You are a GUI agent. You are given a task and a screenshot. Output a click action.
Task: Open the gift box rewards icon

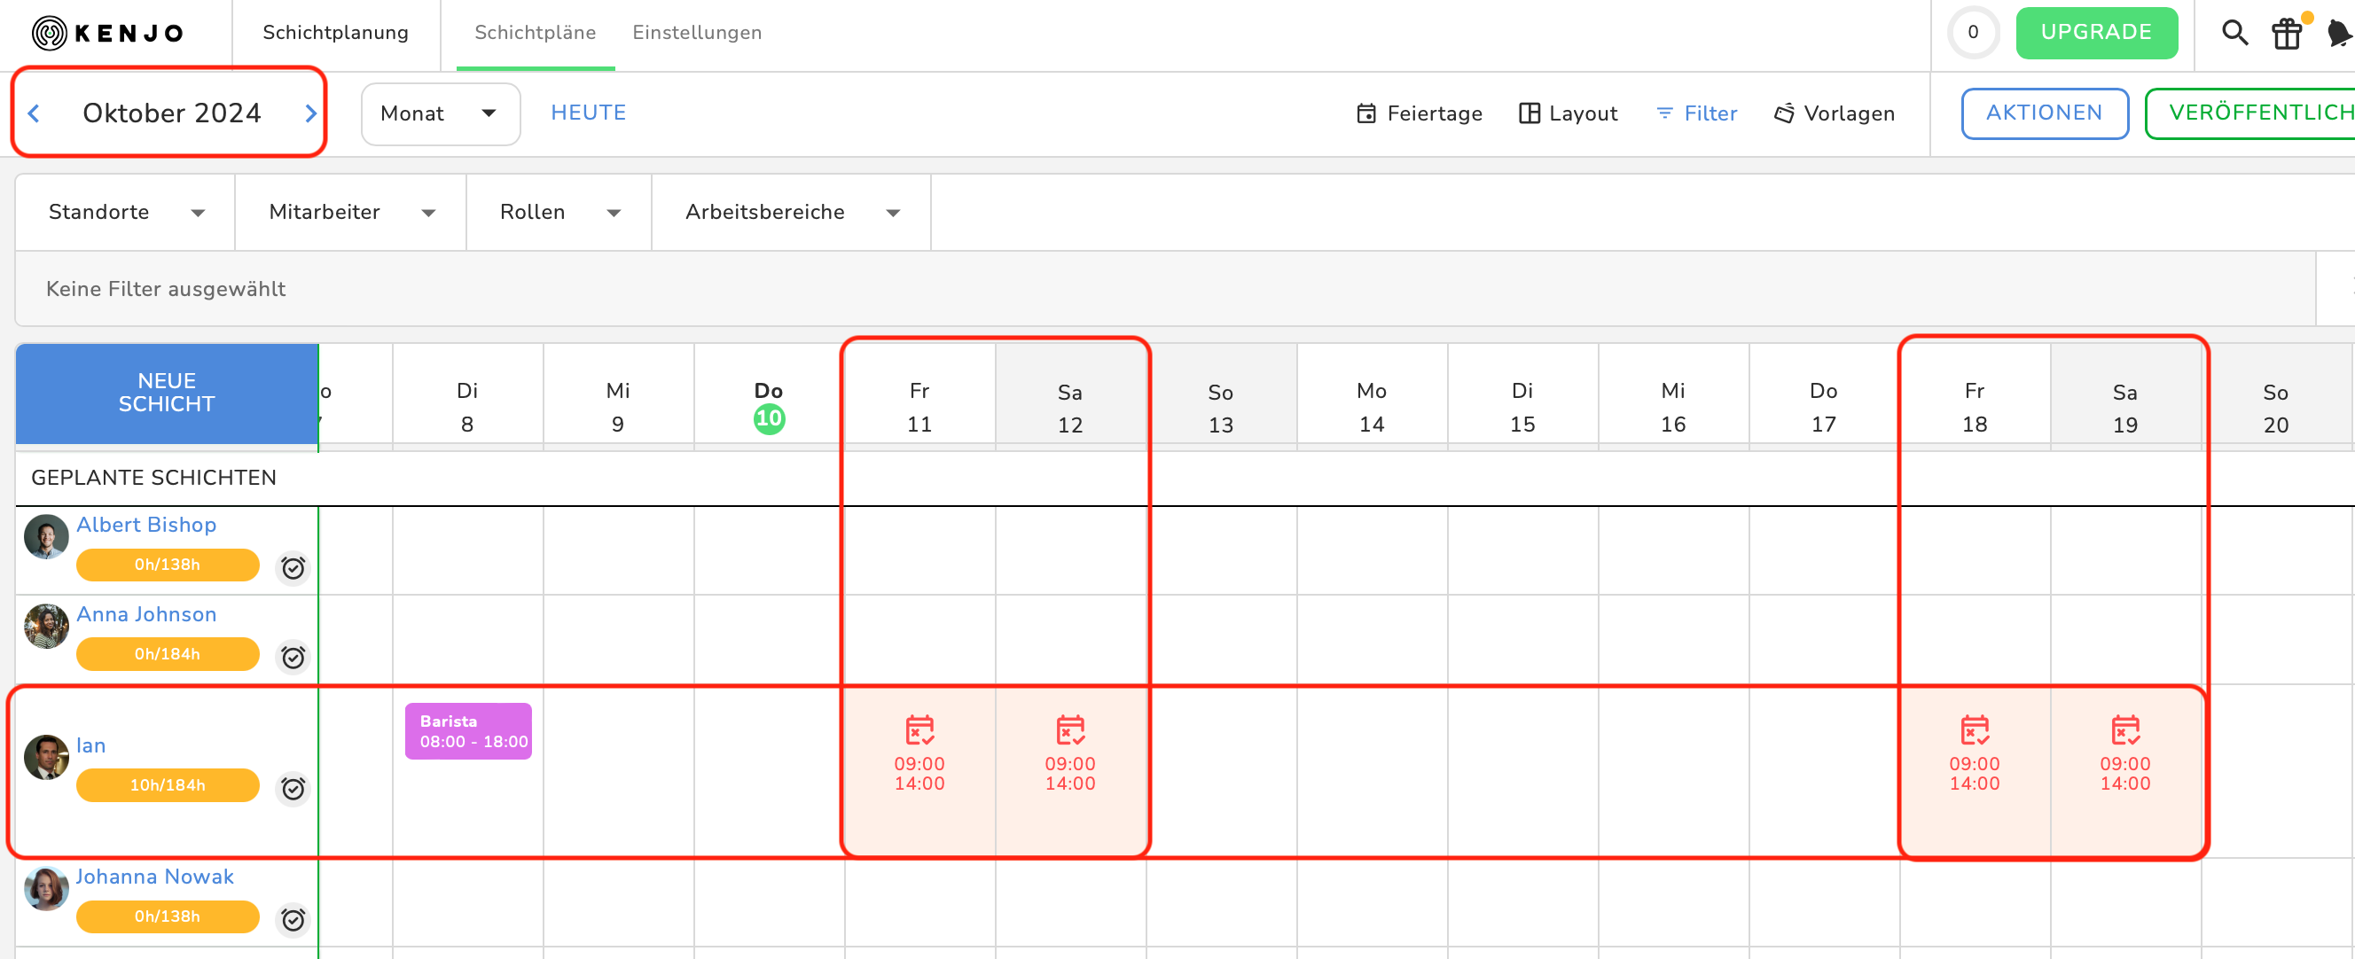(2288, 34)
